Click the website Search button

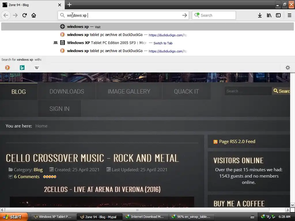tap(281, 91)
